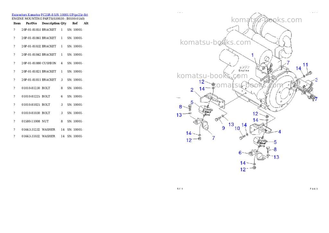Select part number 01010-81025
This screenshot has height=233, width=329.
click(31, 105)
